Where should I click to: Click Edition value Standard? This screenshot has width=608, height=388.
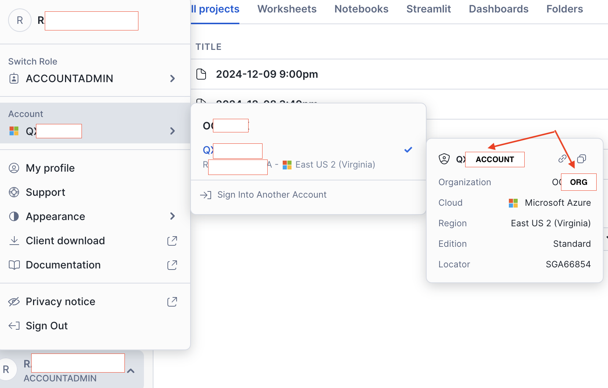[x=572, y=244]
